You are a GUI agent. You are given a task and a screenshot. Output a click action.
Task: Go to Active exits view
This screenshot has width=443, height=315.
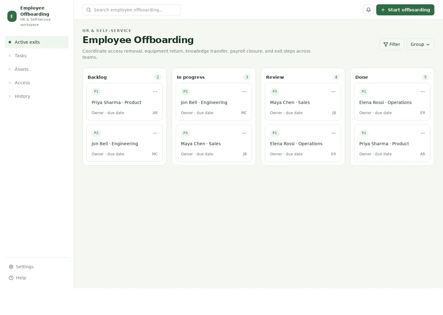pyautogui.click(x=37, y=42)
